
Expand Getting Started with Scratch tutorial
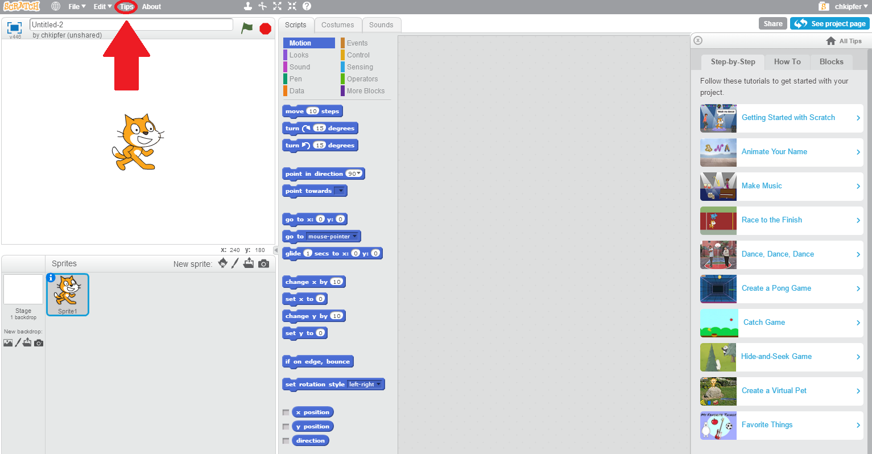click(x=782, y=118)
